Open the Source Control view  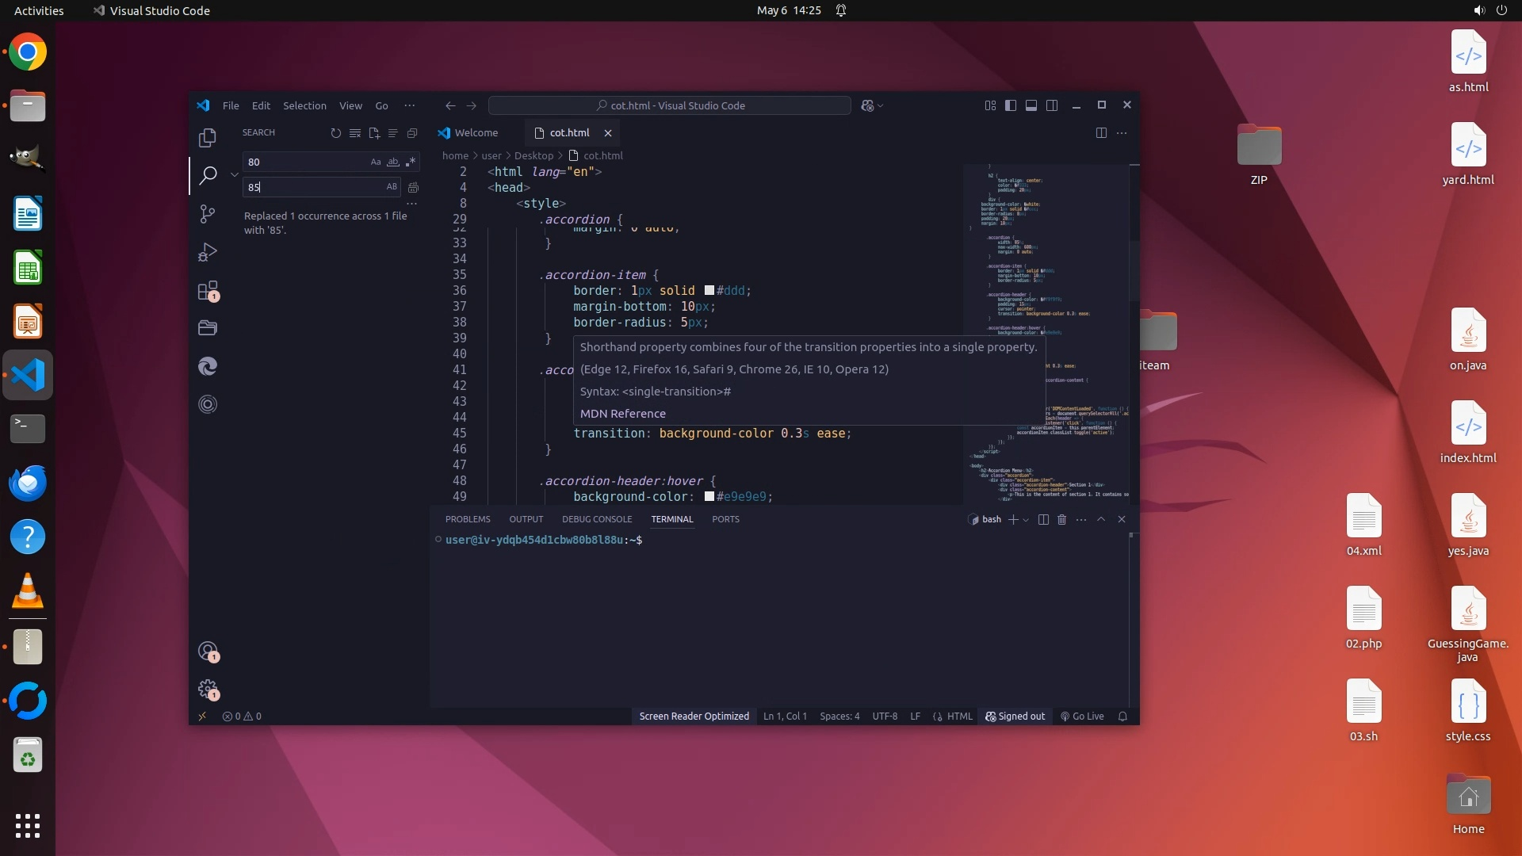pyautogui.click(x=208, y=214)
